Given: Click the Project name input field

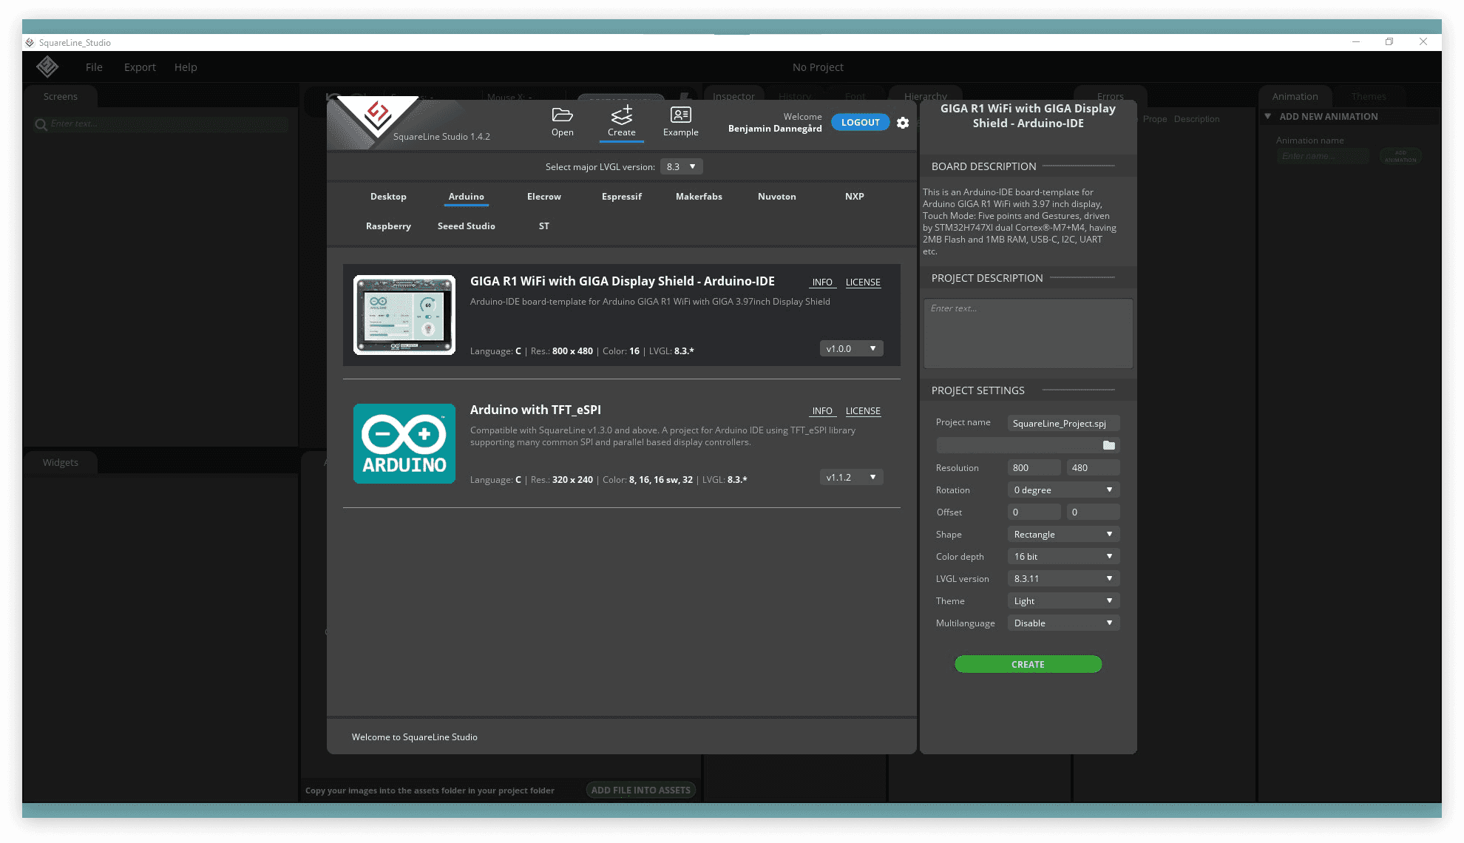Looking at the screenshot, I should click(1063, 423).
